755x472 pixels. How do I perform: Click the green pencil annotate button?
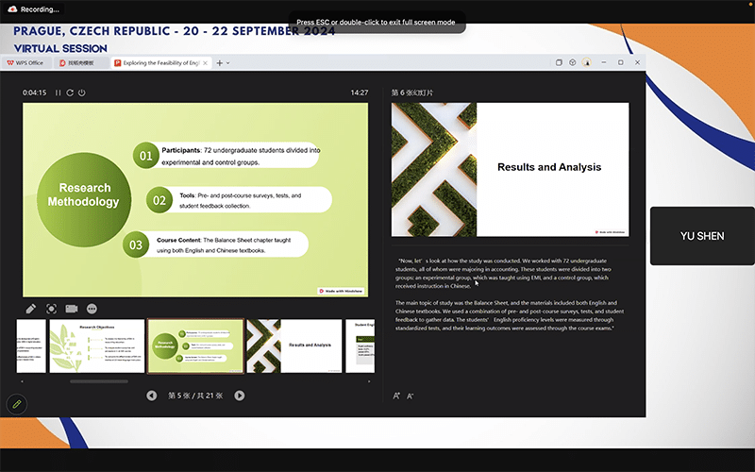coord(15,404)
